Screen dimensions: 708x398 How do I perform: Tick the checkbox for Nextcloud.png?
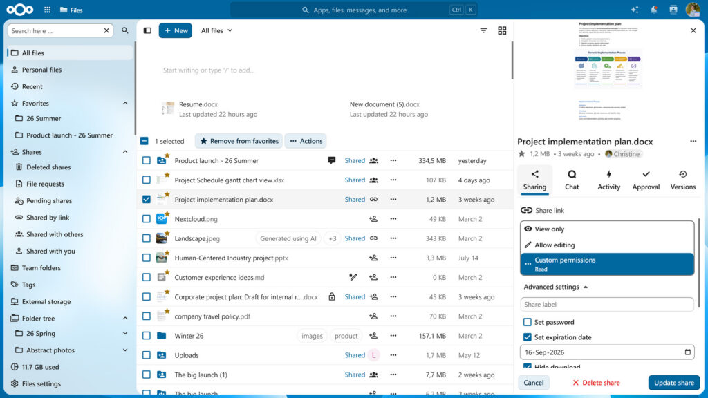coord(147,219)
